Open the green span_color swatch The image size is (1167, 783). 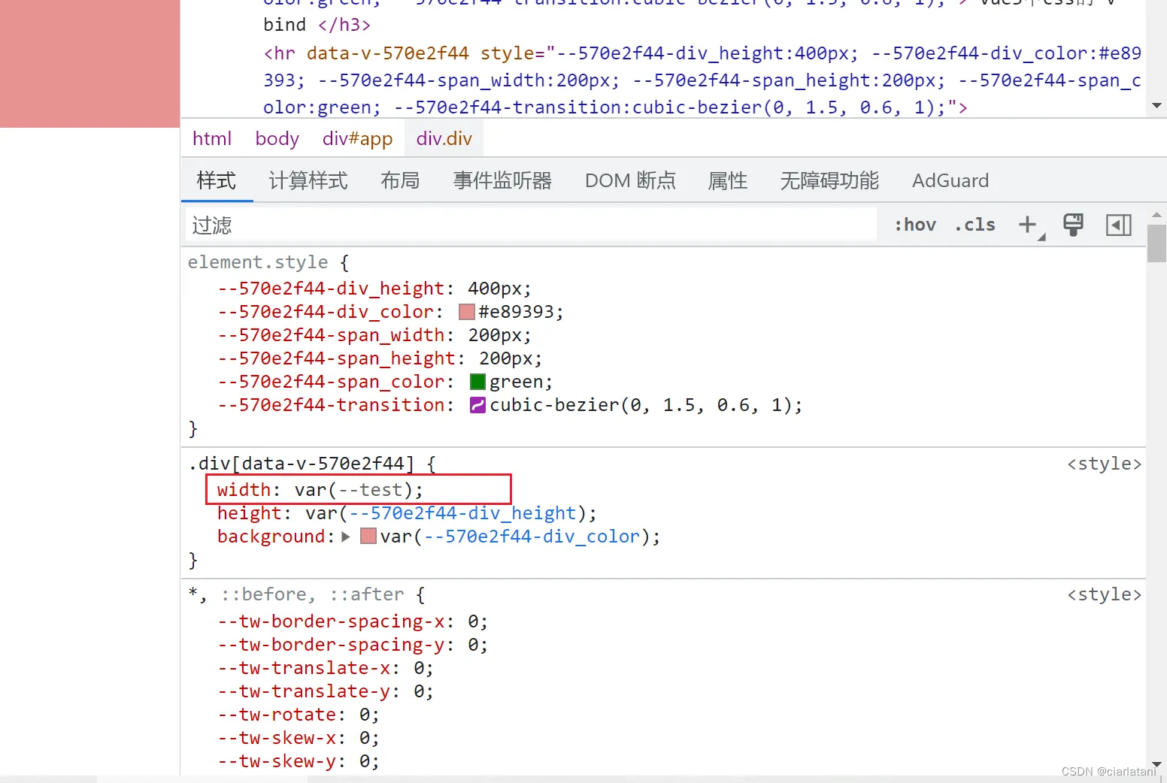click(477, 382)
